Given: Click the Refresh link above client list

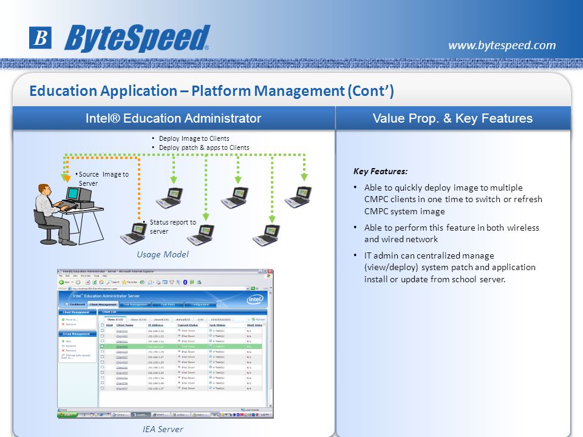Looking at the screenshot, I should click(x=259, y=319).
